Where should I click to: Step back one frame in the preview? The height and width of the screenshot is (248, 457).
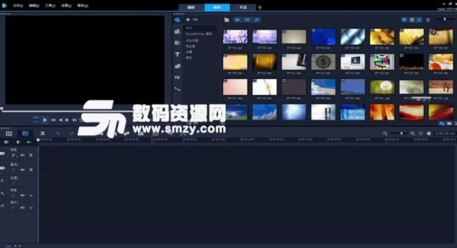point(61,120)
